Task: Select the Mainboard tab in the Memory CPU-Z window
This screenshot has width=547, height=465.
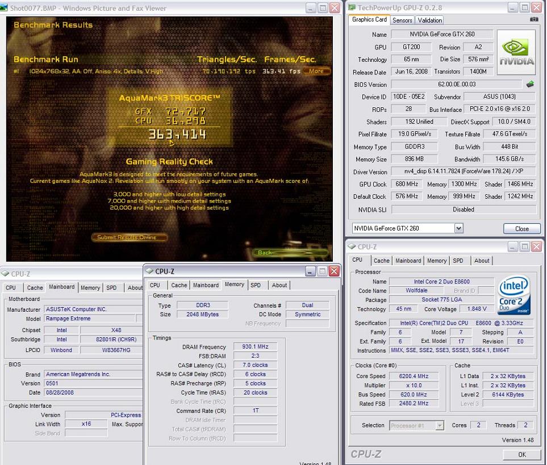Action: [x=206, y=285]
